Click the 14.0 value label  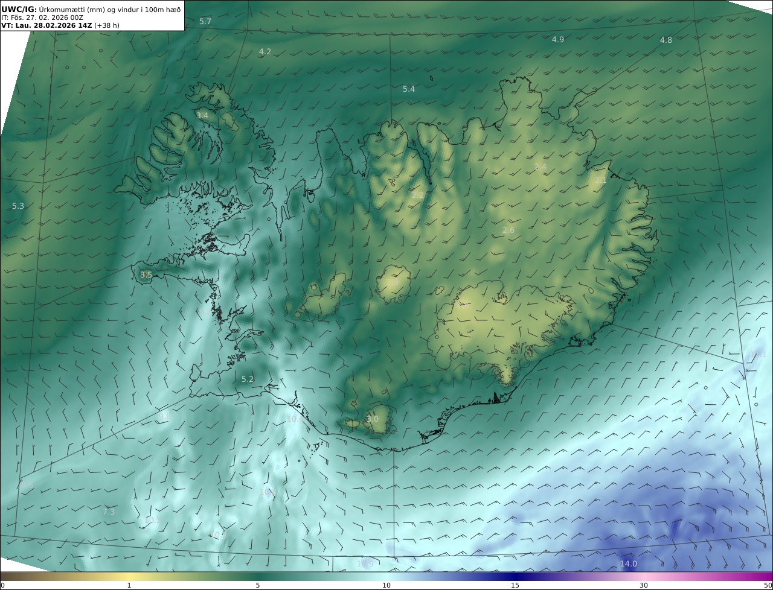pyautogui.click(x=628, y=563)
